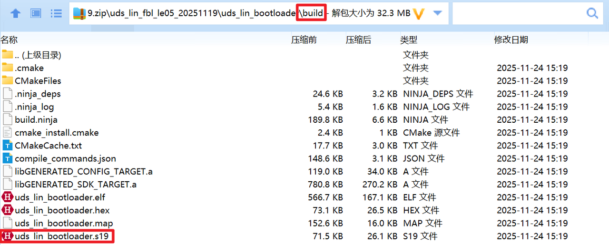Select the compile_commands.json file icon
Screen dimensions: 609x245
pyautogui.click(x=7, y=158)
